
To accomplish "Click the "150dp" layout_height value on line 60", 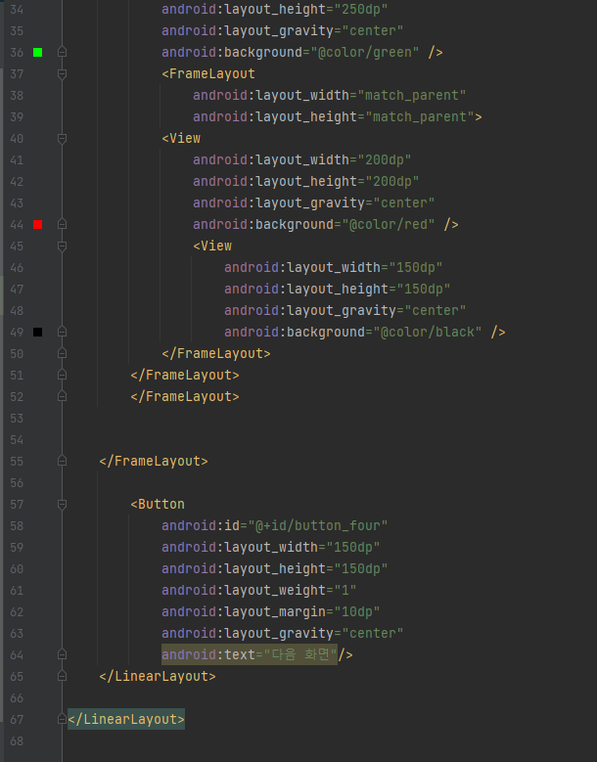I will [x=361, y=568].
